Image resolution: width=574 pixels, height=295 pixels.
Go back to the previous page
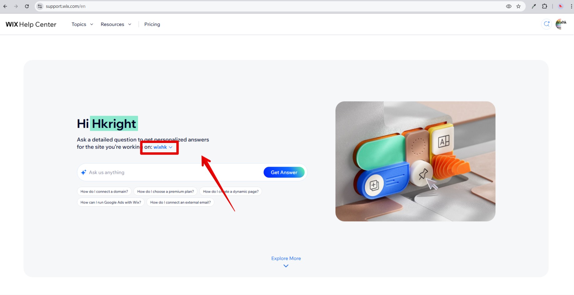pos(5,6)
